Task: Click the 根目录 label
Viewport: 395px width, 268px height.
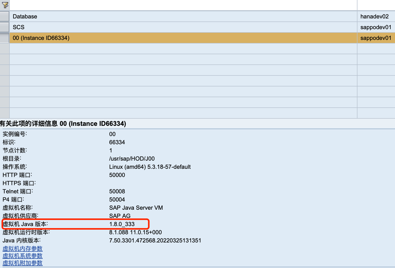Action: 12,159
